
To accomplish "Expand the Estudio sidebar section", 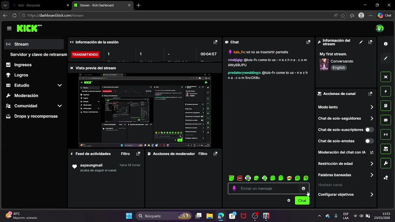I will (x=60, y=85).
